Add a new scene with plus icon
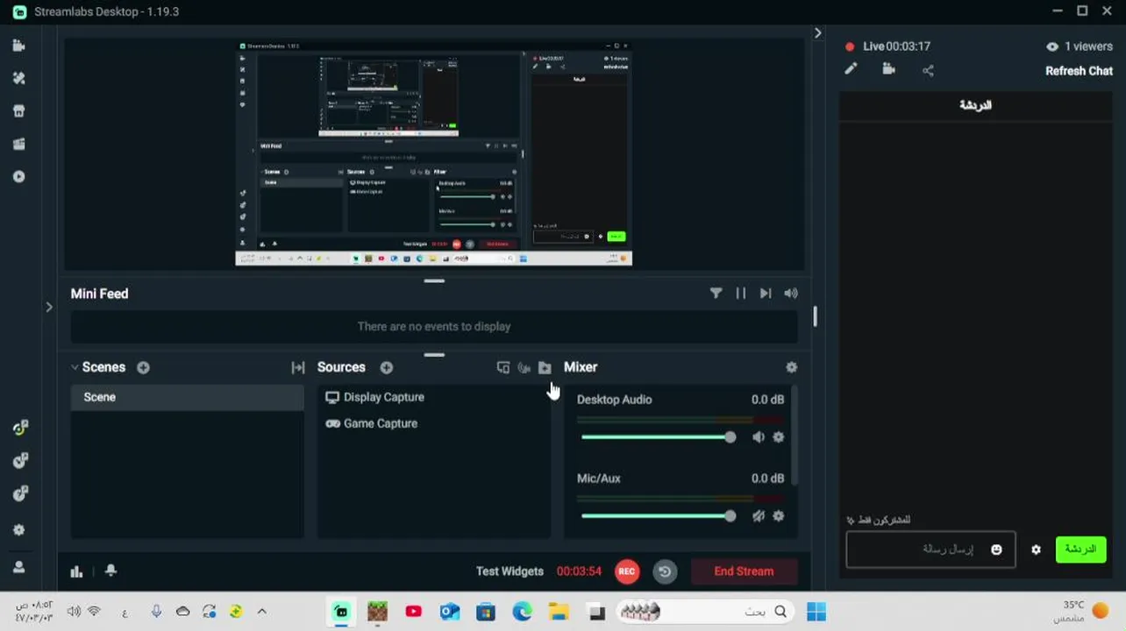The height and width of the screenshot is (631, 1126). pyautogui.click(x=143, y=367)
